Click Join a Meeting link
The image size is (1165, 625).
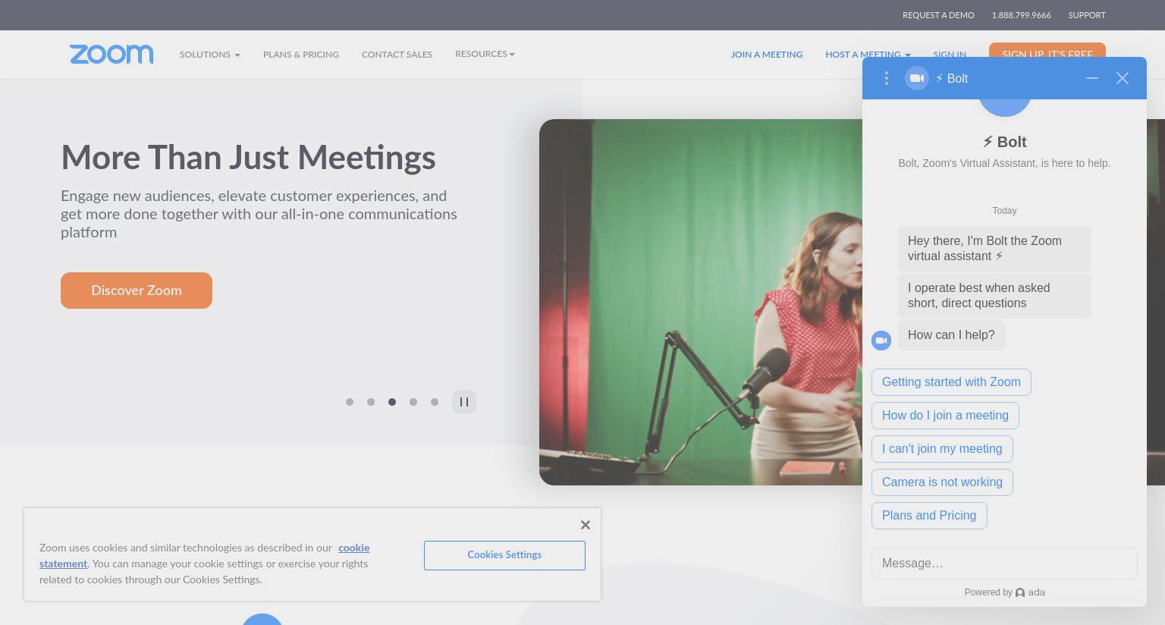[x=767, y=55]
